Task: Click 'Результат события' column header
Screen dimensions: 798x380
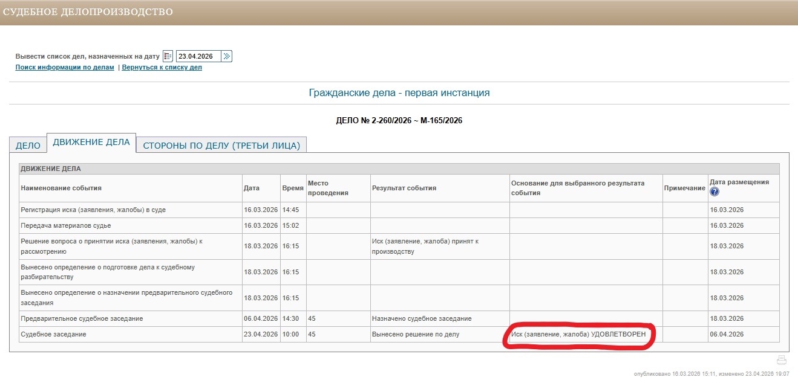Action: (x=404, y=188)
